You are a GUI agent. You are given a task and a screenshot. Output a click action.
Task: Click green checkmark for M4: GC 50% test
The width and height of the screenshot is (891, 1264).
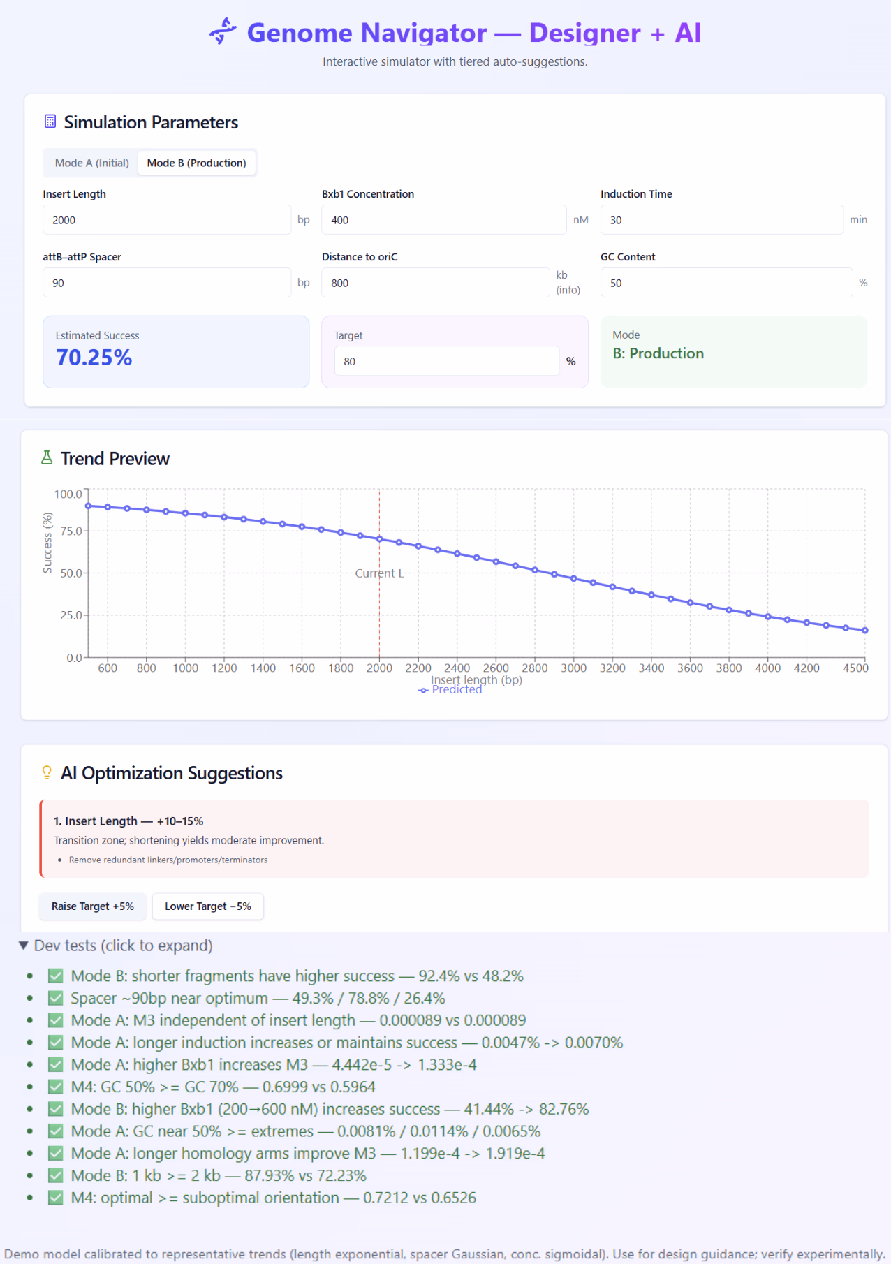(56, 1087)
